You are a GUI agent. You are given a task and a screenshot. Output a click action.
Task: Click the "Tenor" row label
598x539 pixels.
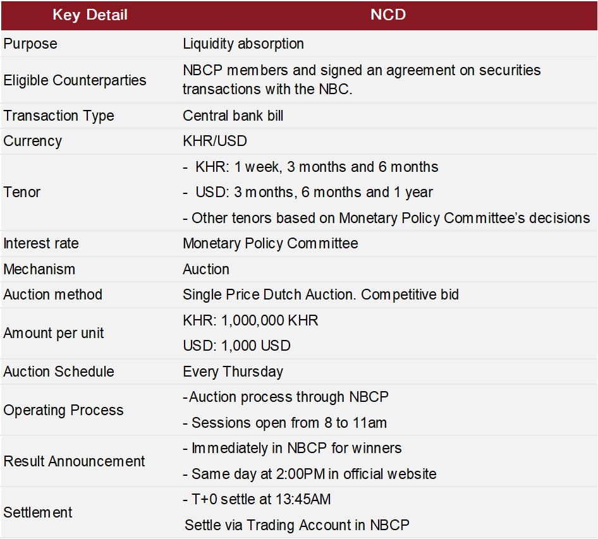point(22,192)
